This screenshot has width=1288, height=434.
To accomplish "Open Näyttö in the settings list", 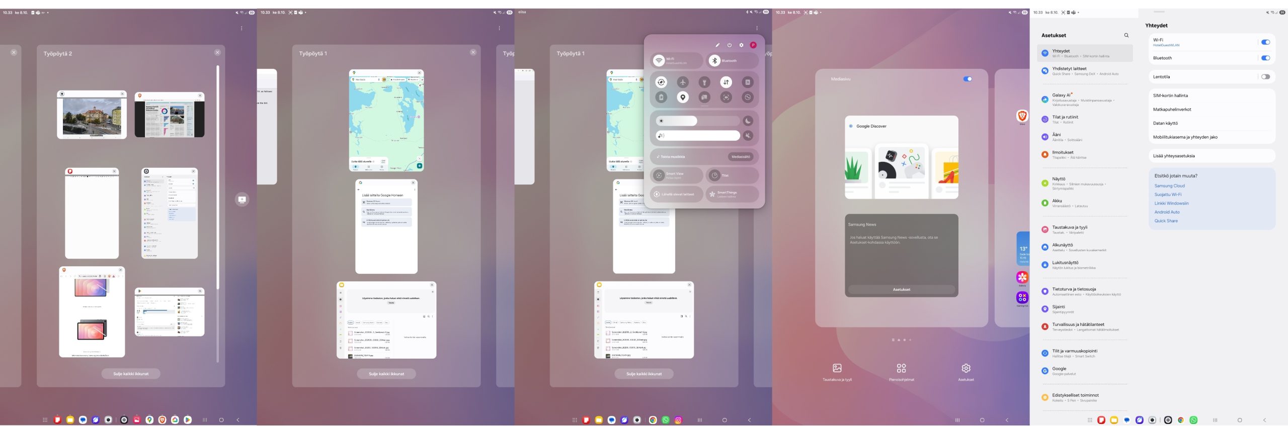I will (x=1059, y=179).
